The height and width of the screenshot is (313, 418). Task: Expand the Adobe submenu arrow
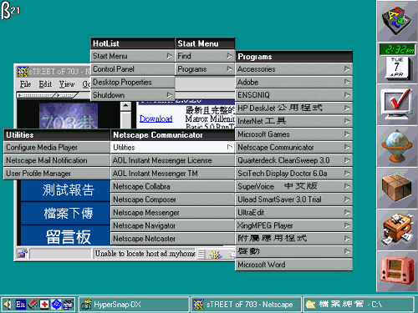click(347, 82)
